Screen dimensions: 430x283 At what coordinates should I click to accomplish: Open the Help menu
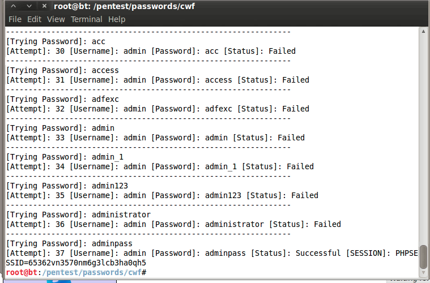tap(117, 19)
